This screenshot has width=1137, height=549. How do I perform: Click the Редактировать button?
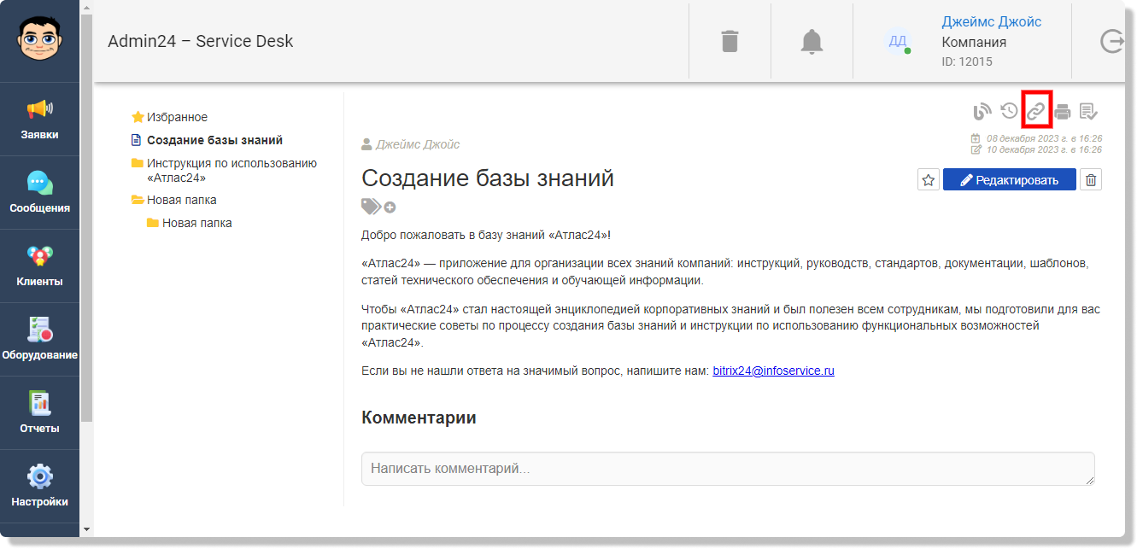[1009, 179]
